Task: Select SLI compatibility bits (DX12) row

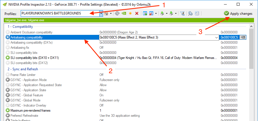Action: 126,63
